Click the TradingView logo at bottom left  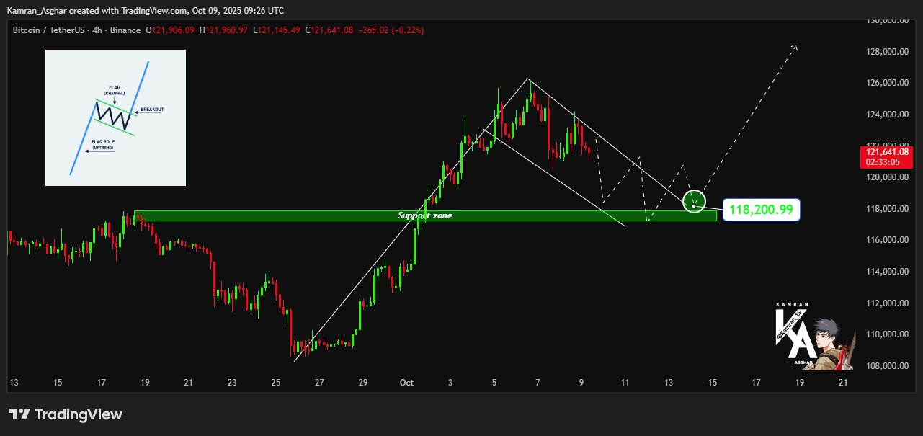(66, 414)
